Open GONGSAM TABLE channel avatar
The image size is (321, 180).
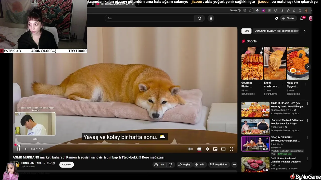coord(17,164)
